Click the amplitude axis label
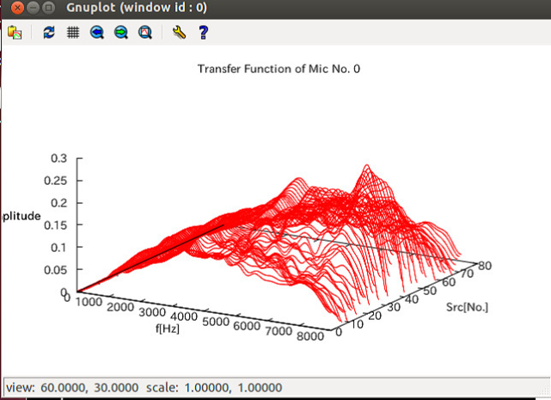 20,216
